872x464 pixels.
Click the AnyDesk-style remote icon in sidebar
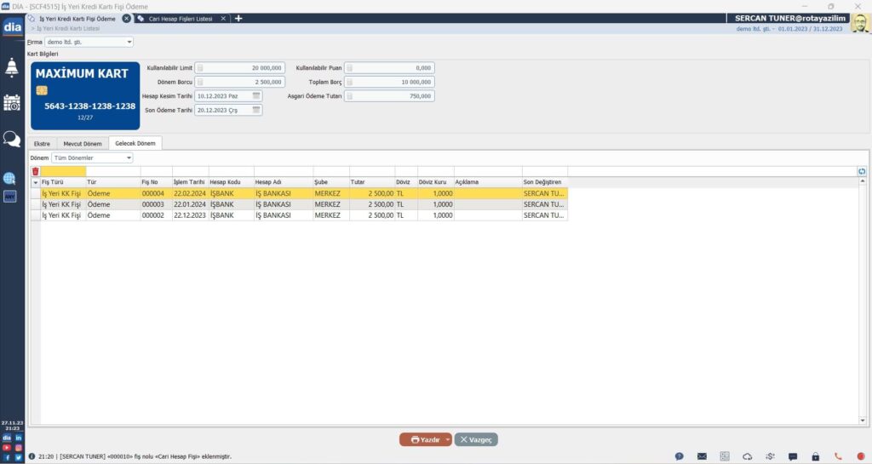(x=9, y=196)
